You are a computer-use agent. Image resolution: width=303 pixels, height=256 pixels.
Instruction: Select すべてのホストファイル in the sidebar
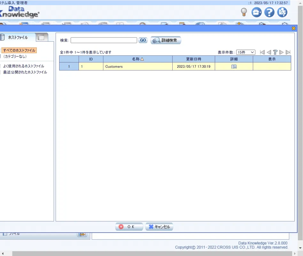[19, 50]
